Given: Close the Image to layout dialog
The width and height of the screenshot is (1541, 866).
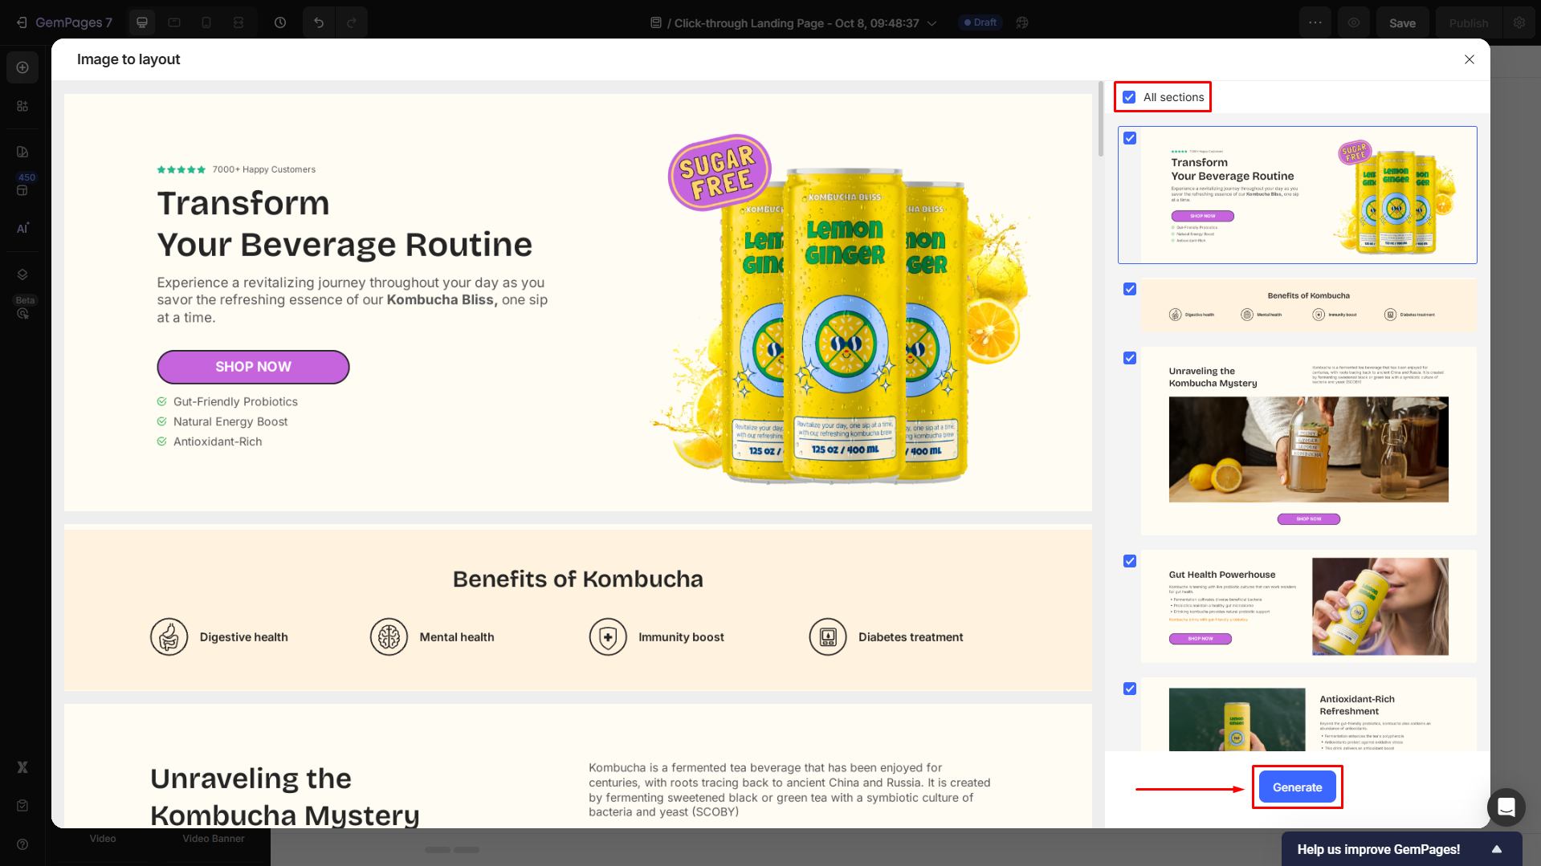Looking at the screenshot, I should click(x=1469, y=59).
